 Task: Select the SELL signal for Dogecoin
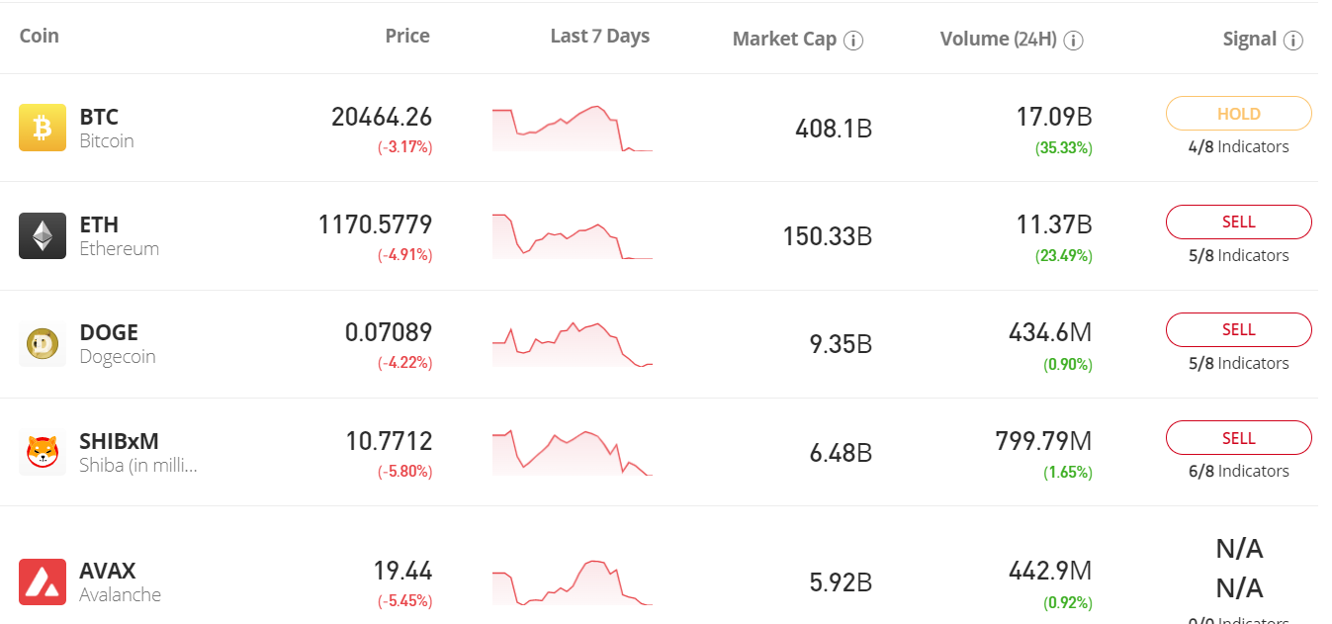[x=1238, y=329]
